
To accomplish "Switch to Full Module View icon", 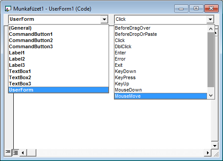I will point(15,153).
